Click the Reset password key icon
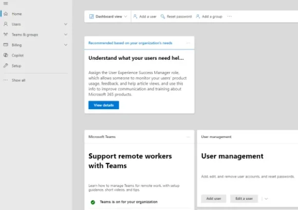Image resolution: width=298 pixels, height=210 pixels. click(x=163, y=16)
